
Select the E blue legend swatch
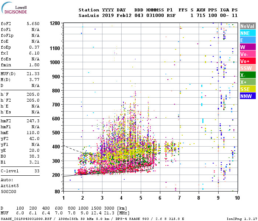(248, 40)
